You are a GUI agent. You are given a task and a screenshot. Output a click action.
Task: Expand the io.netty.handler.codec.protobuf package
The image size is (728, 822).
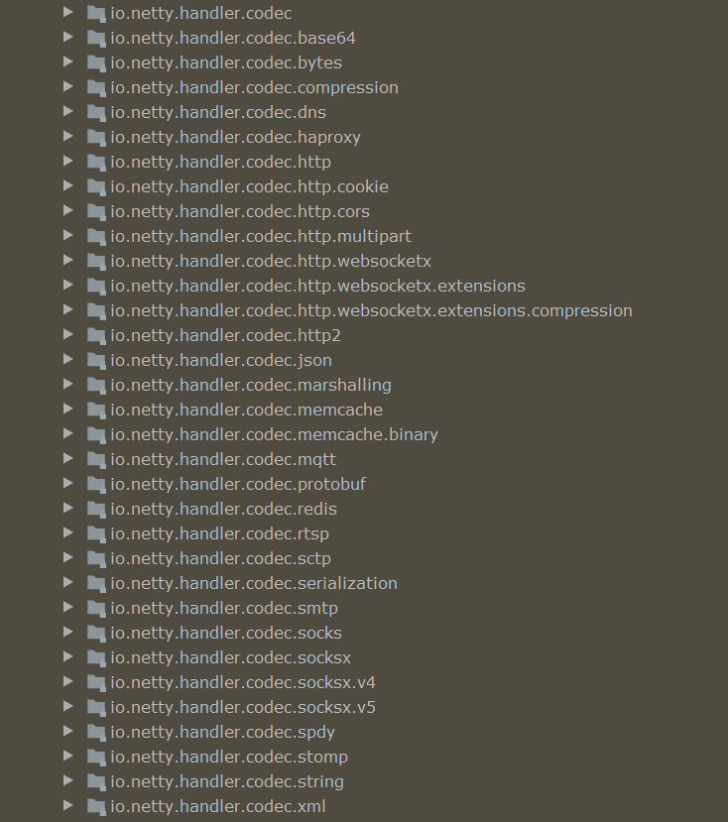coord(68,483)
